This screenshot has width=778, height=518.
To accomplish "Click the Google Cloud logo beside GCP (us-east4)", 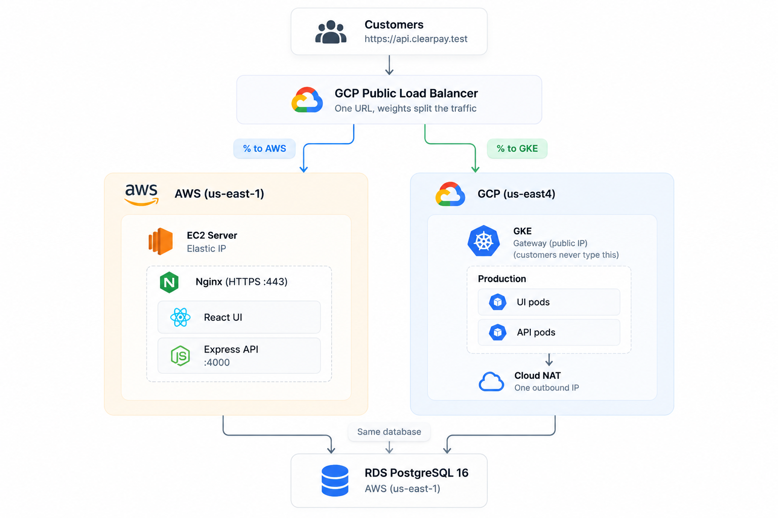I will [450, 194].
